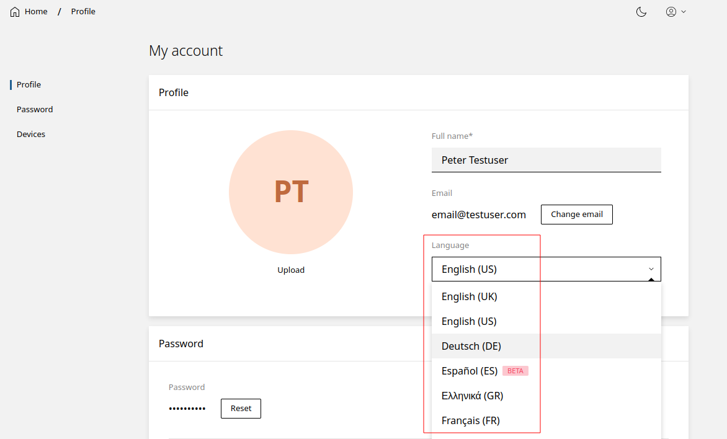The image size is (727, 439).
Task: Select English (UK) language option
Action: 470,297
